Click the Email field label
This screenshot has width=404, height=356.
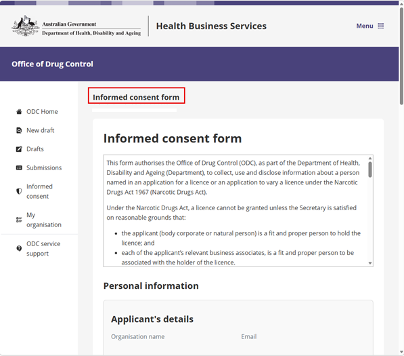249,336
